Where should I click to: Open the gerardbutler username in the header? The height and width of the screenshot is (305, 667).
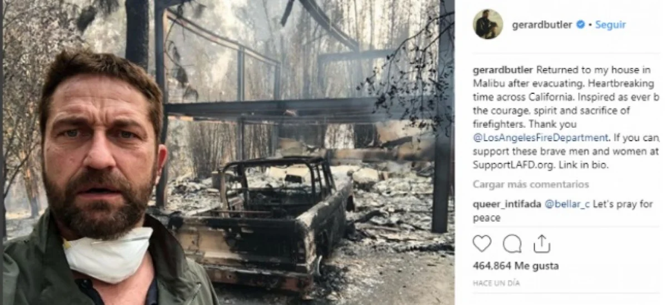(542, 24)
